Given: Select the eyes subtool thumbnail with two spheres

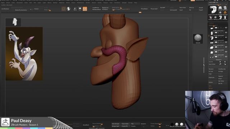Looking at the screenshot, I should point(212,43).
